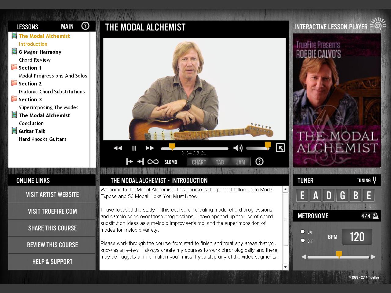The height and width of the screenshot is (293, 391).
Task: Mute the speaker volume icon
Action: [x=238, y=148]
